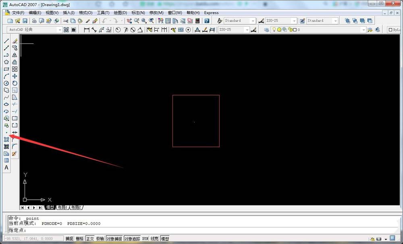The image size is (403, 244).
Task: Choose the Mirror tool in the Modify toolbar
Action: click(15, 55)
